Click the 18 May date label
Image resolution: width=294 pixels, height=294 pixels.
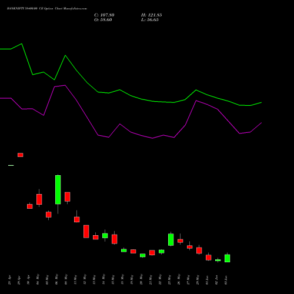(122, 279)
